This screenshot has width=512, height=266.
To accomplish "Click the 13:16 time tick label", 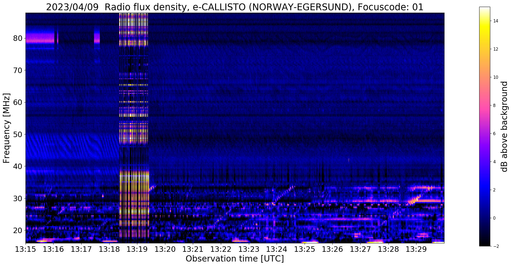I will pyautogui.click(x=53, y=249).
